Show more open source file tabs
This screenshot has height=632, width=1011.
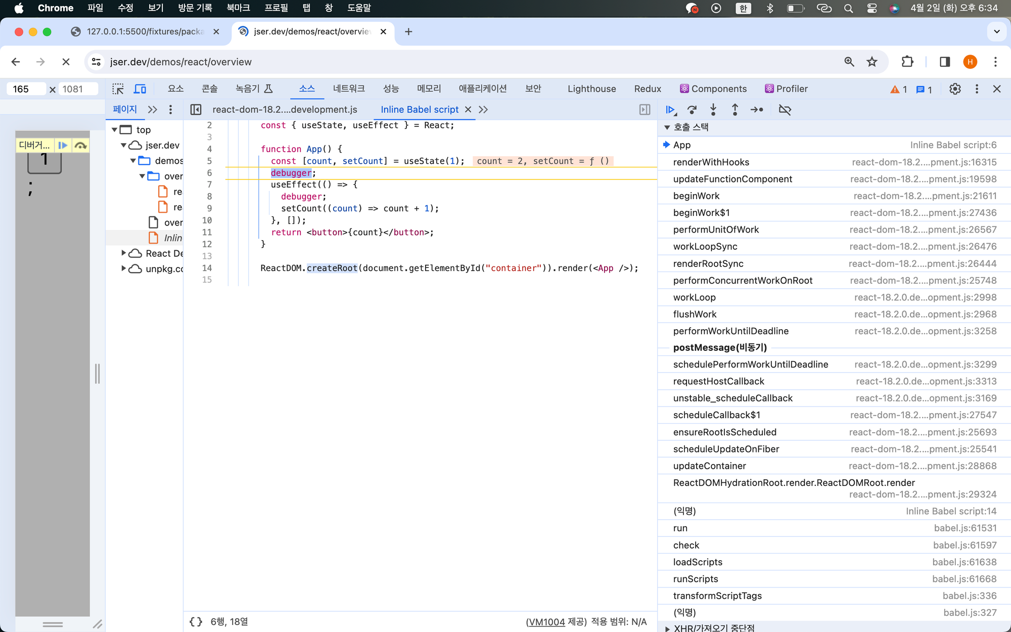[483, 110]
